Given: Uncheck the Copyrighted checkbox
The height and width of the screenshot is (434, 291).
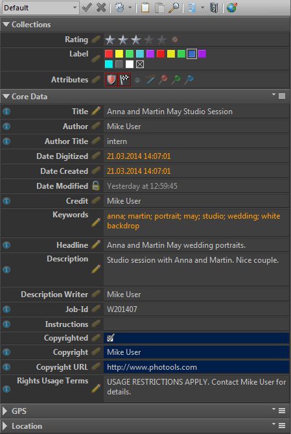Looking at the screenshot, I should (111, 338).
